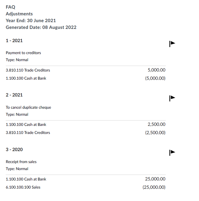
Task: Click Cash at Bank line under duplicate cheque
Action: 26,125
